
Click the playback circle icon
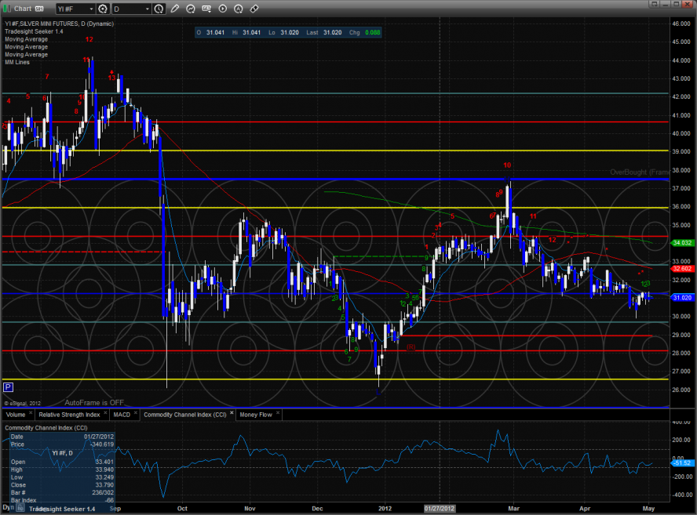[223, 9]
